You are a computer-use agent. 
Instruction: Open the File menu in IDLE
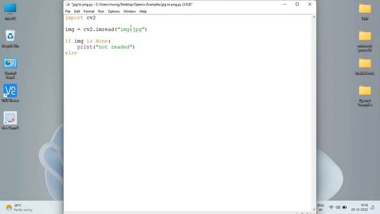pos(68,11)
